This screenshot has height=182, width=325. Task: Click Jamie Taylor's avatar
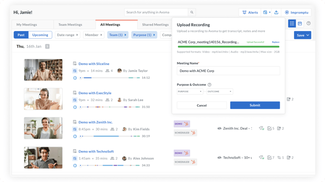[x=119, y=71]
